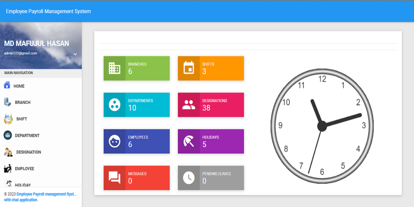This screenshot has height=207, width=414.
Task: Click the Designation people icon in sidebar
Action: tap(8, 152)
